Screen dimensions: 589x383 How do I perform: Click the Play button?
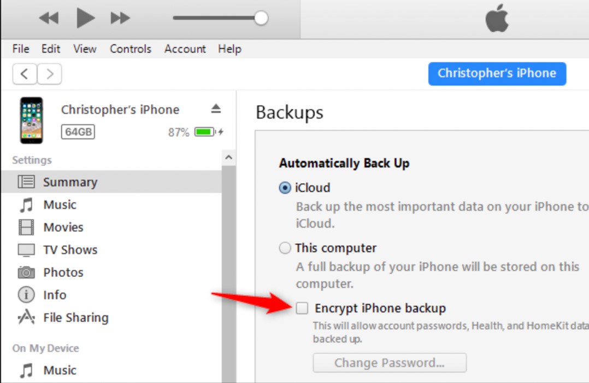point(85,19)
